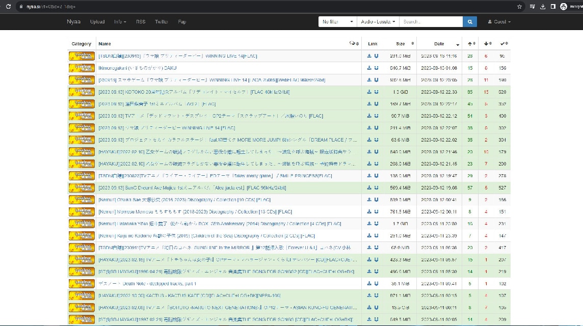Click Lossless Audio category icon beside Ikimonogakari BAKU
The image size is (583, 326).
(x=82, y=68)
